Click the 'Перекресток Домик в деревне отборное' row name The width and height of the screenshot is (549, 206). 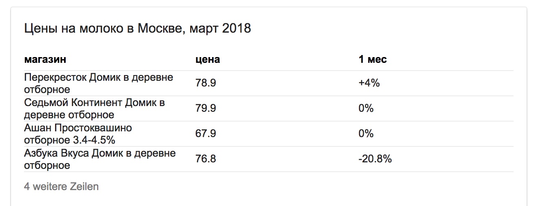click(x=99, y=83)
